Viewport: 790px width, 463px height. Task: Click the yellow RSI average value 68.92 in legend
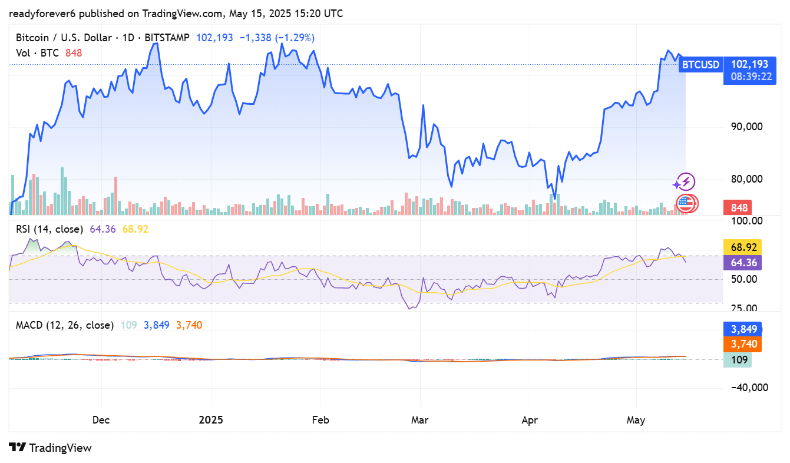click(x=135, y=229)
